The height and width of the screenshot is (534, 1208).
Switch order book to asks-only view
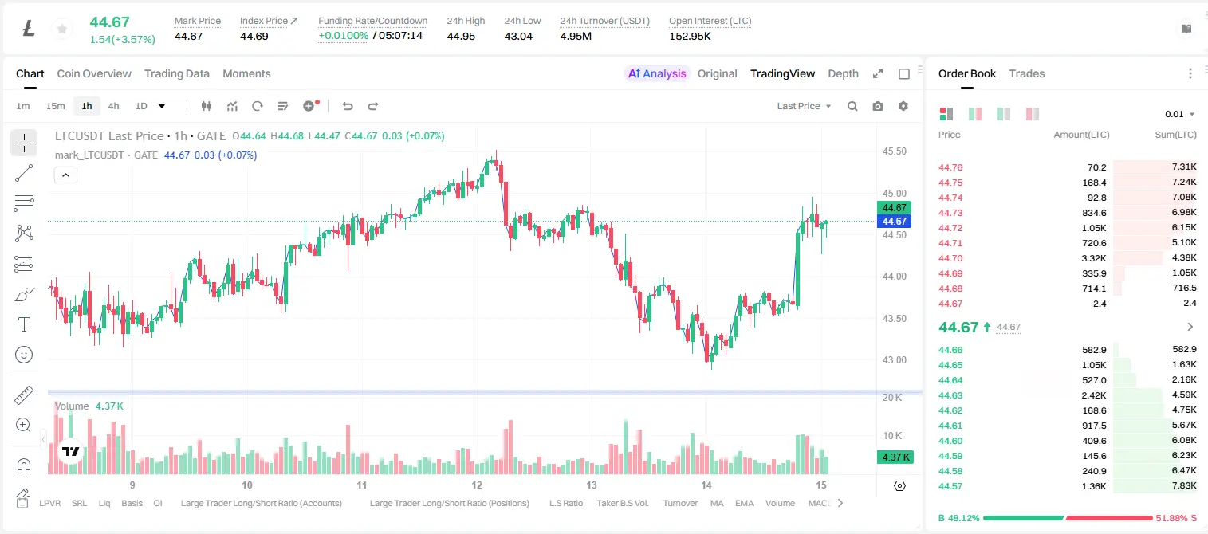pyautogui.click(x=1033, y=114)
